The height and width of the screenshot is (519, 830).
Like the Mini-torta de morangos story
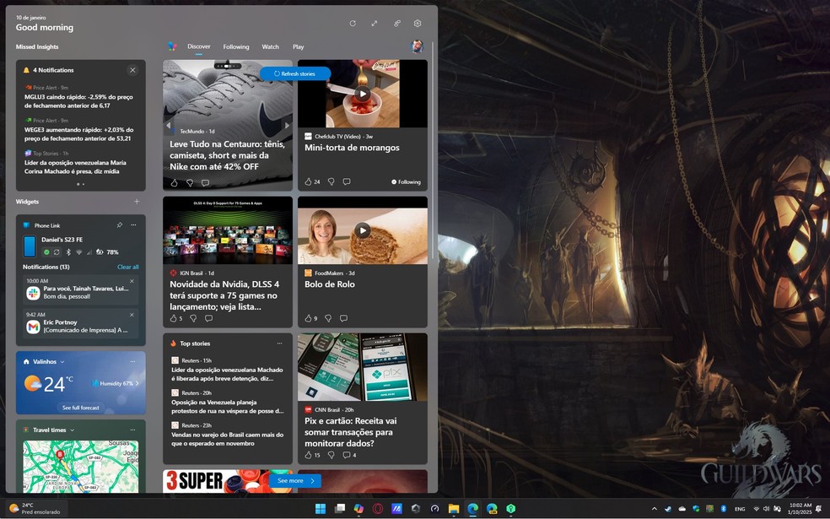click(309, 181)
